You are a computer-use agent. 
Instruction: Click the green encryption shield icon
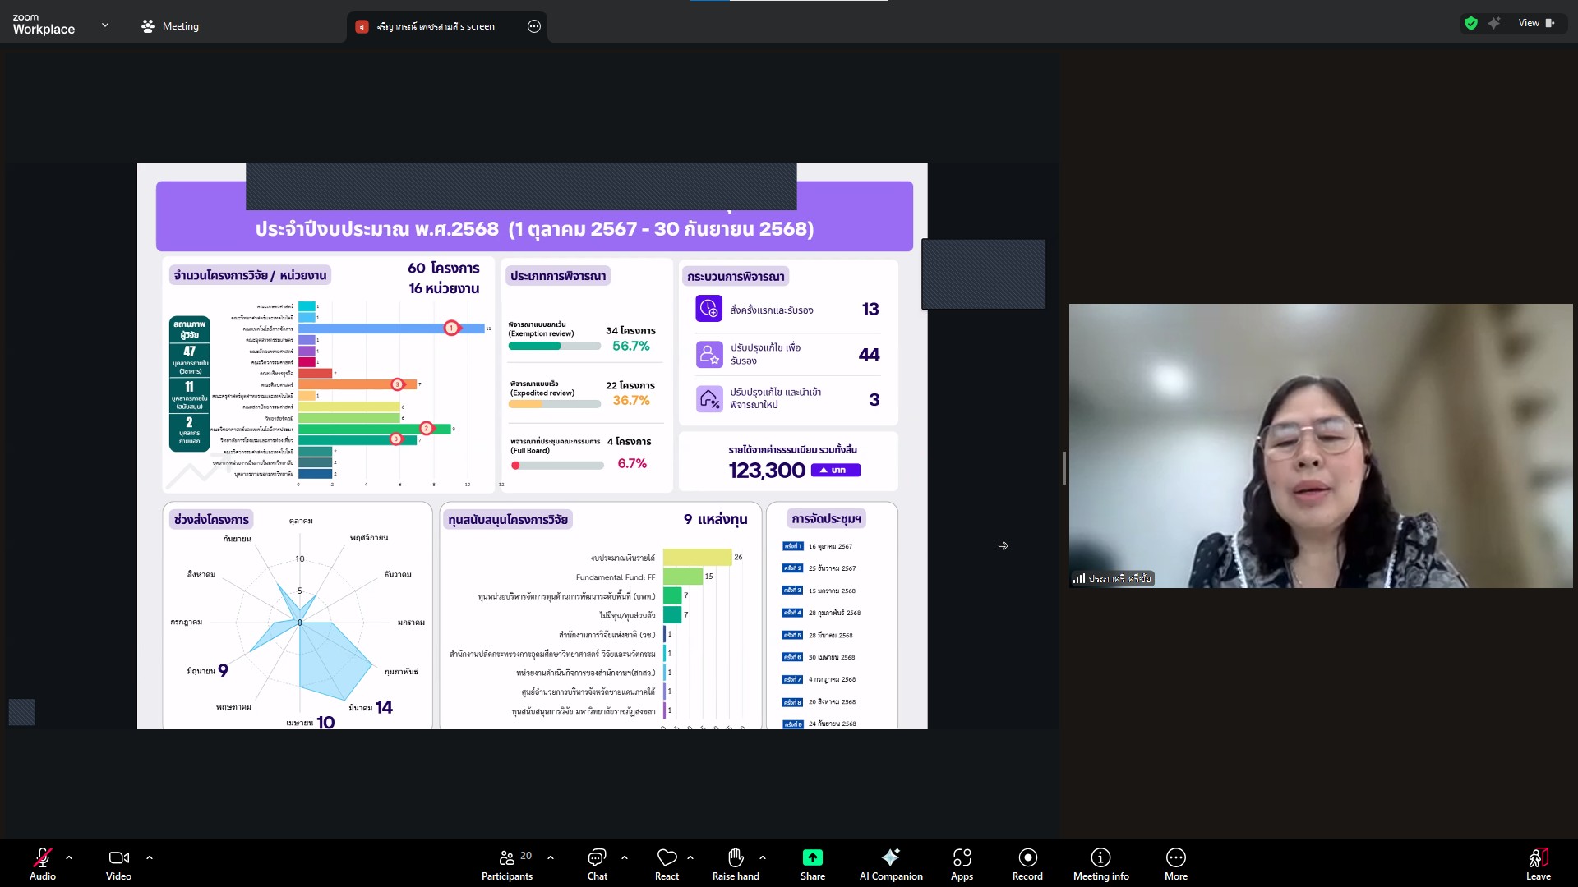[x=1471, y=23]
